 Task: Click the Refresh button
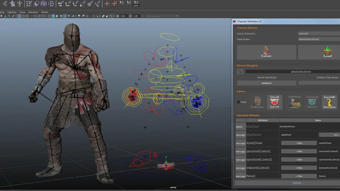pos(296,183)
